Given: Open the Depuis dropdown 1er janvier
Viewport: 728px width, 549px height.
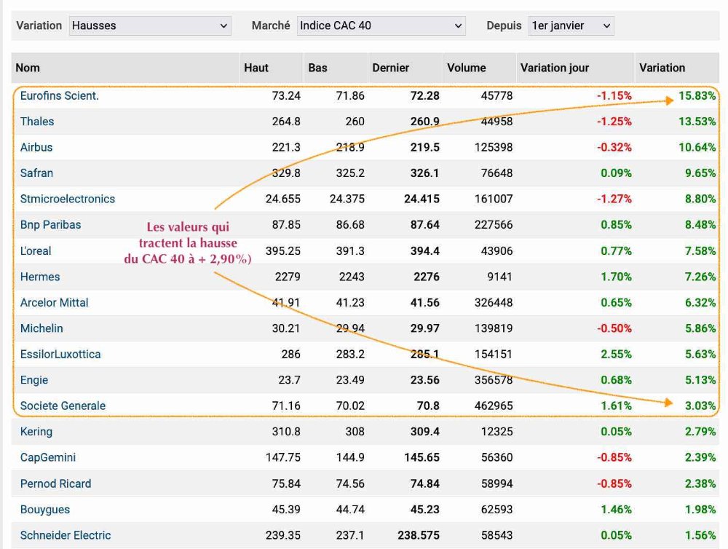Looking at the screenshot, I should [571, 25].
